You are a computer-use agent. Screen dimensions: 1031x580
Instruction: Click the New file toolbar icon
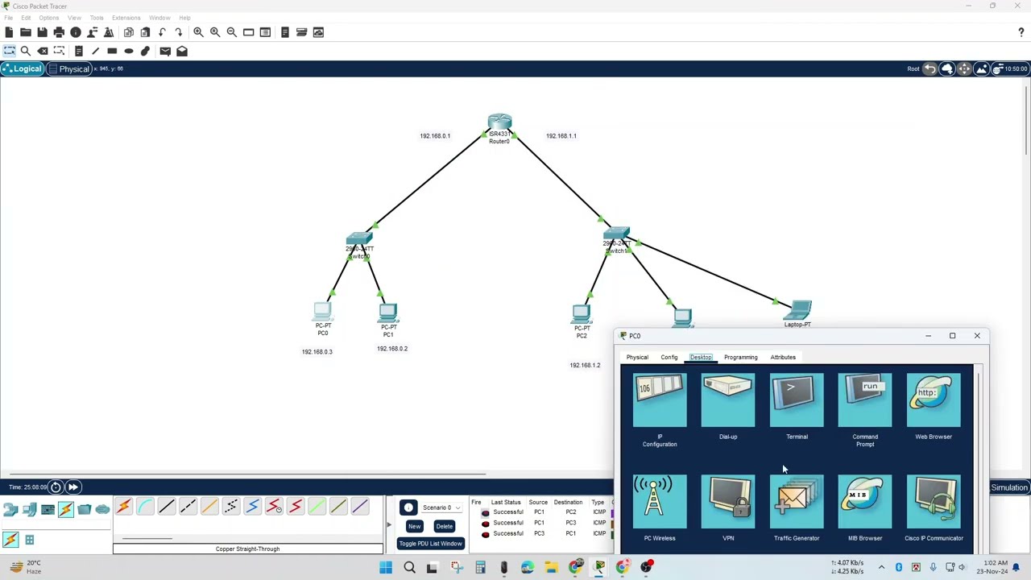coord(9,32)
